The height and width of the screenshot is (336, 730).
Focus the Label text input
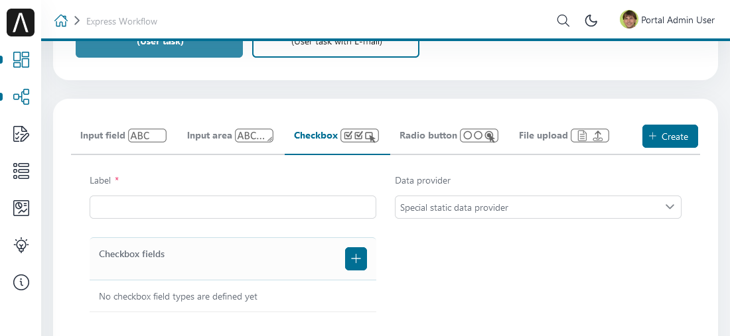pyautogui.click(x=233, y=207)
